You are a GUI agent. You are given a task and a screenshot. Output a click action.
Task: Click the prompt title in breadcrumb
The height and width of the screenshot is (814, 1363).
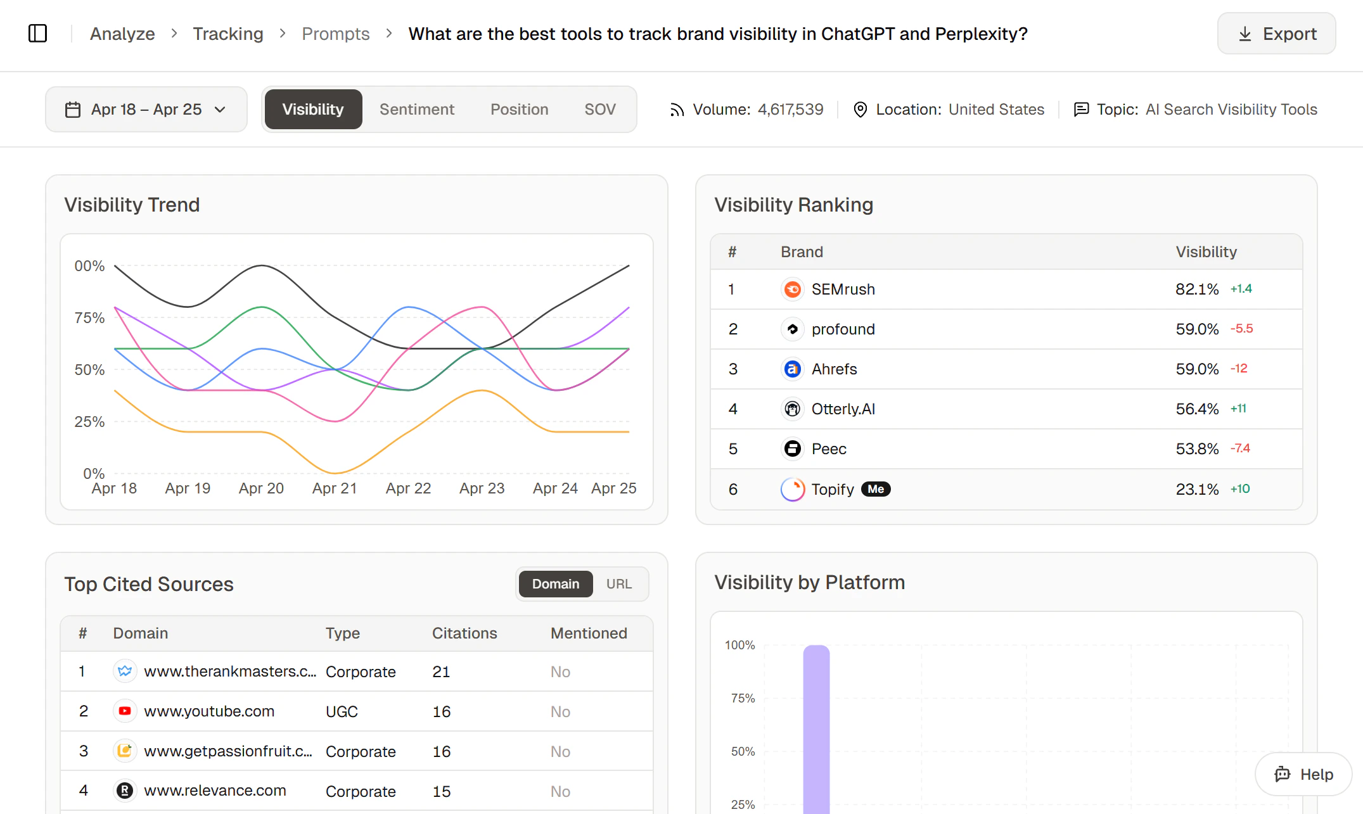coord(718,34)
